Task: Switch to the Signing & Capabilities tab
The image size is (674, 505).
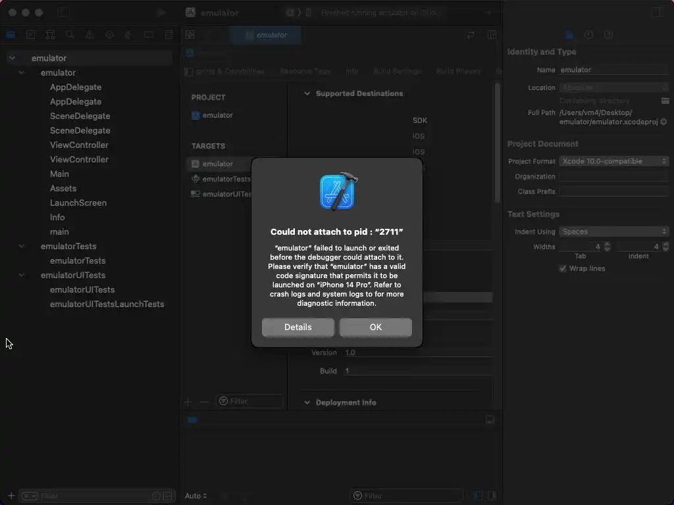Action: point(230,71)
